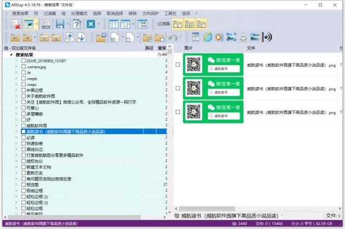345x229 pixels.
Task: Check the third file row checkbox in results
Action: point(178,112)
